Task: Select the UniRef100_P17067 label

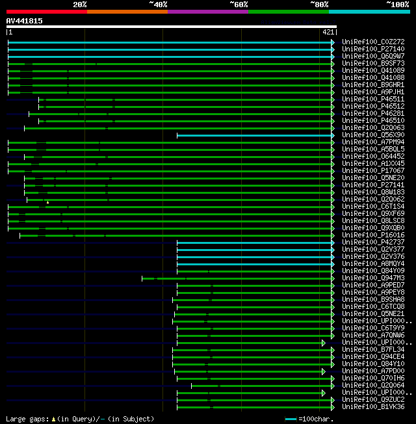Action: 373,170
